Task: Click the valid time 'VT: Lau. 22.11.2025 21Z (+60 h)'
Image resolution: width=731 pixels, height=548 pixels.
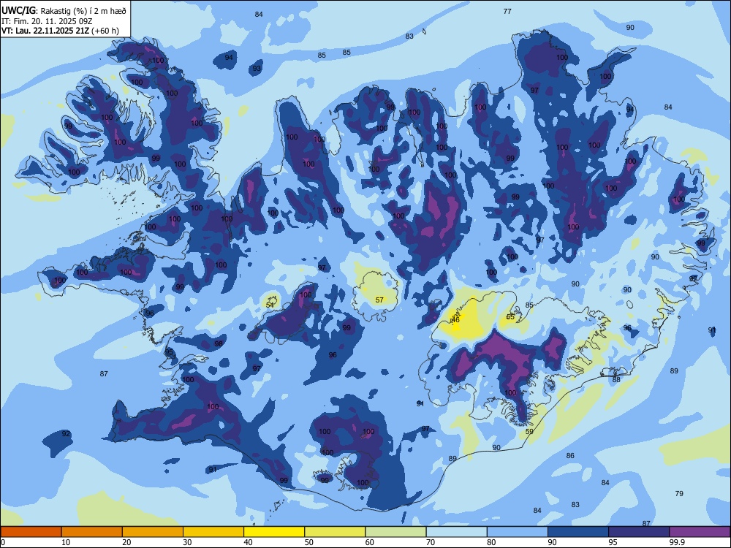Action: [x=60, y=31]
